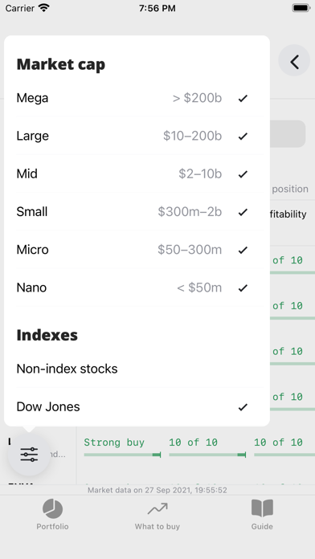Switch to the Guide tab label
The height and width of the screenshot is (559, 315).
pos(262,527)
